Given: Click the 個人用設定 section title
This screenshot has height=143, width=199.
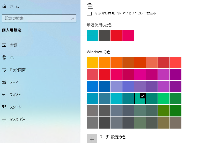Looking at the screenshot, I should (11, 30).
